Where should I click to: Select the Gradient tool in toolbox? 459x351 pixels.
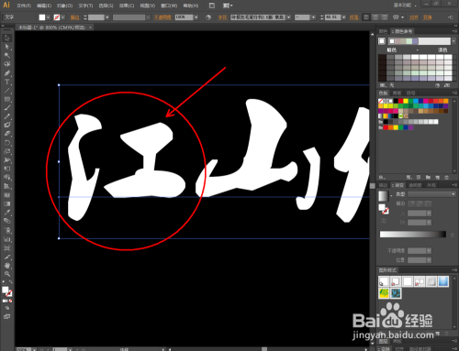pos(7,203)
